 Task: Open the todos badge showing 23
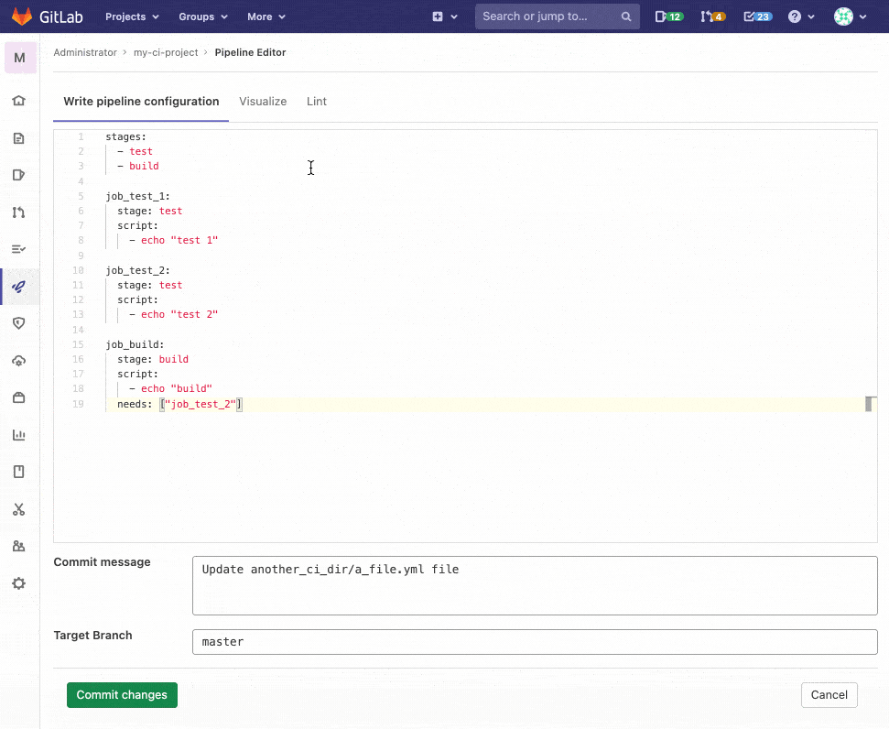757,16
